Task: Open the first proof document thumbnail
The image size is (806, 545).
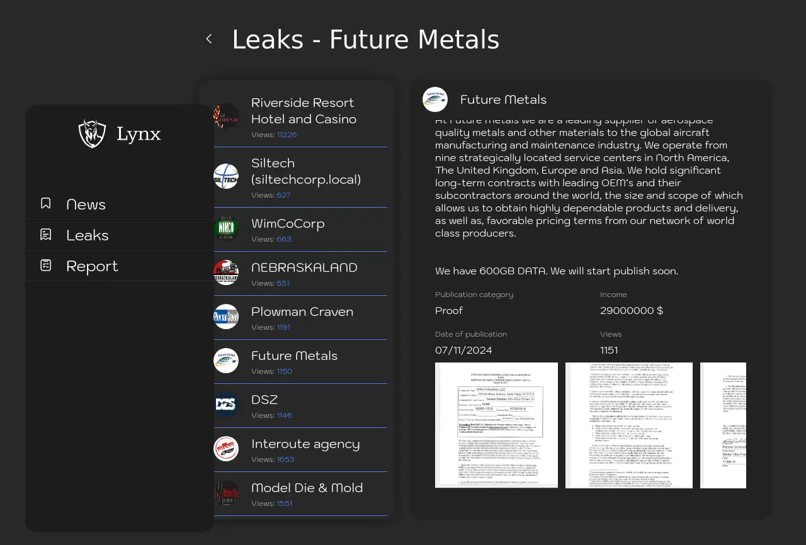Action: 496,425
